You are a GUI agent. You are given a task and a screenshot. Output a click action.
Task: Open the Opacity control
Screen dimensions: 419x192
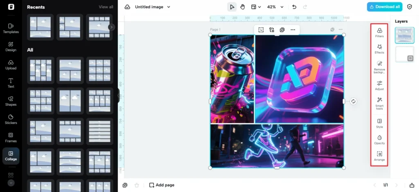(x=379, y=140)
